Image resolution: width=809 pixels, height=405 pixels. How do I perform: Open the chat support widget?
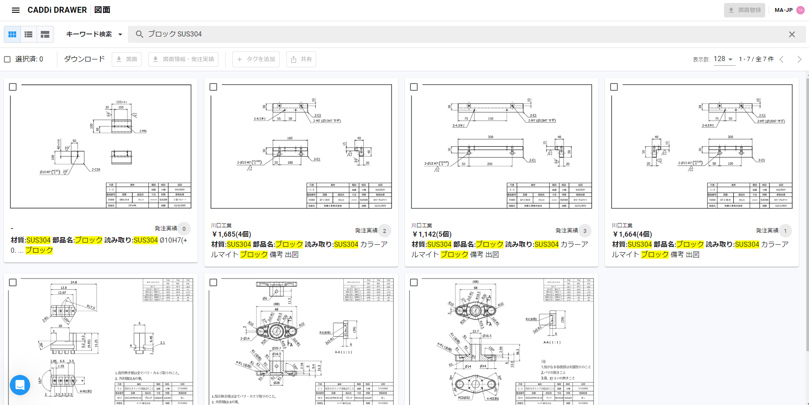20,385
